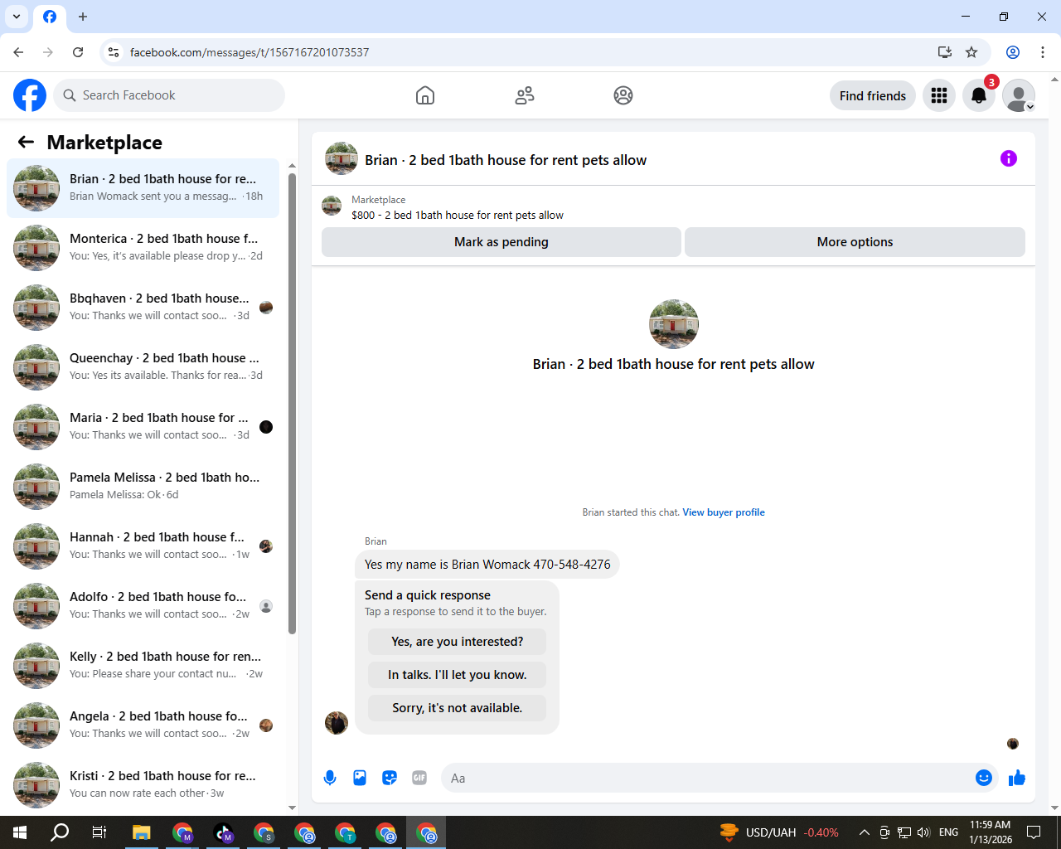Click the Facebook logo
Viewport: 1061px width, 849px height.
click(x=30, y=95)
